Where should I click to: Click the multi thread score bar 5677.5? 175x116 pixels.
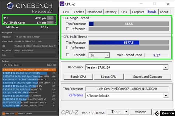pyautogui.click(x=129, y=43)
